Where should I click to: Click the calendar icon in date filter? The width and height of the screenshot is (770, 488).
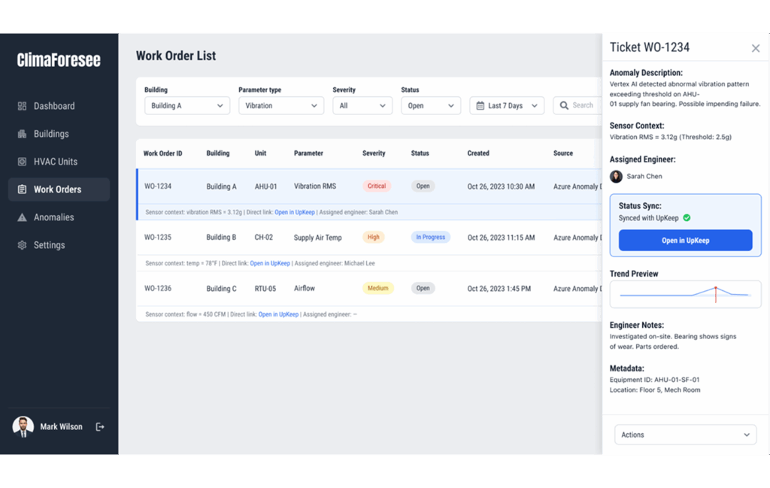click(x=480, y=106)
